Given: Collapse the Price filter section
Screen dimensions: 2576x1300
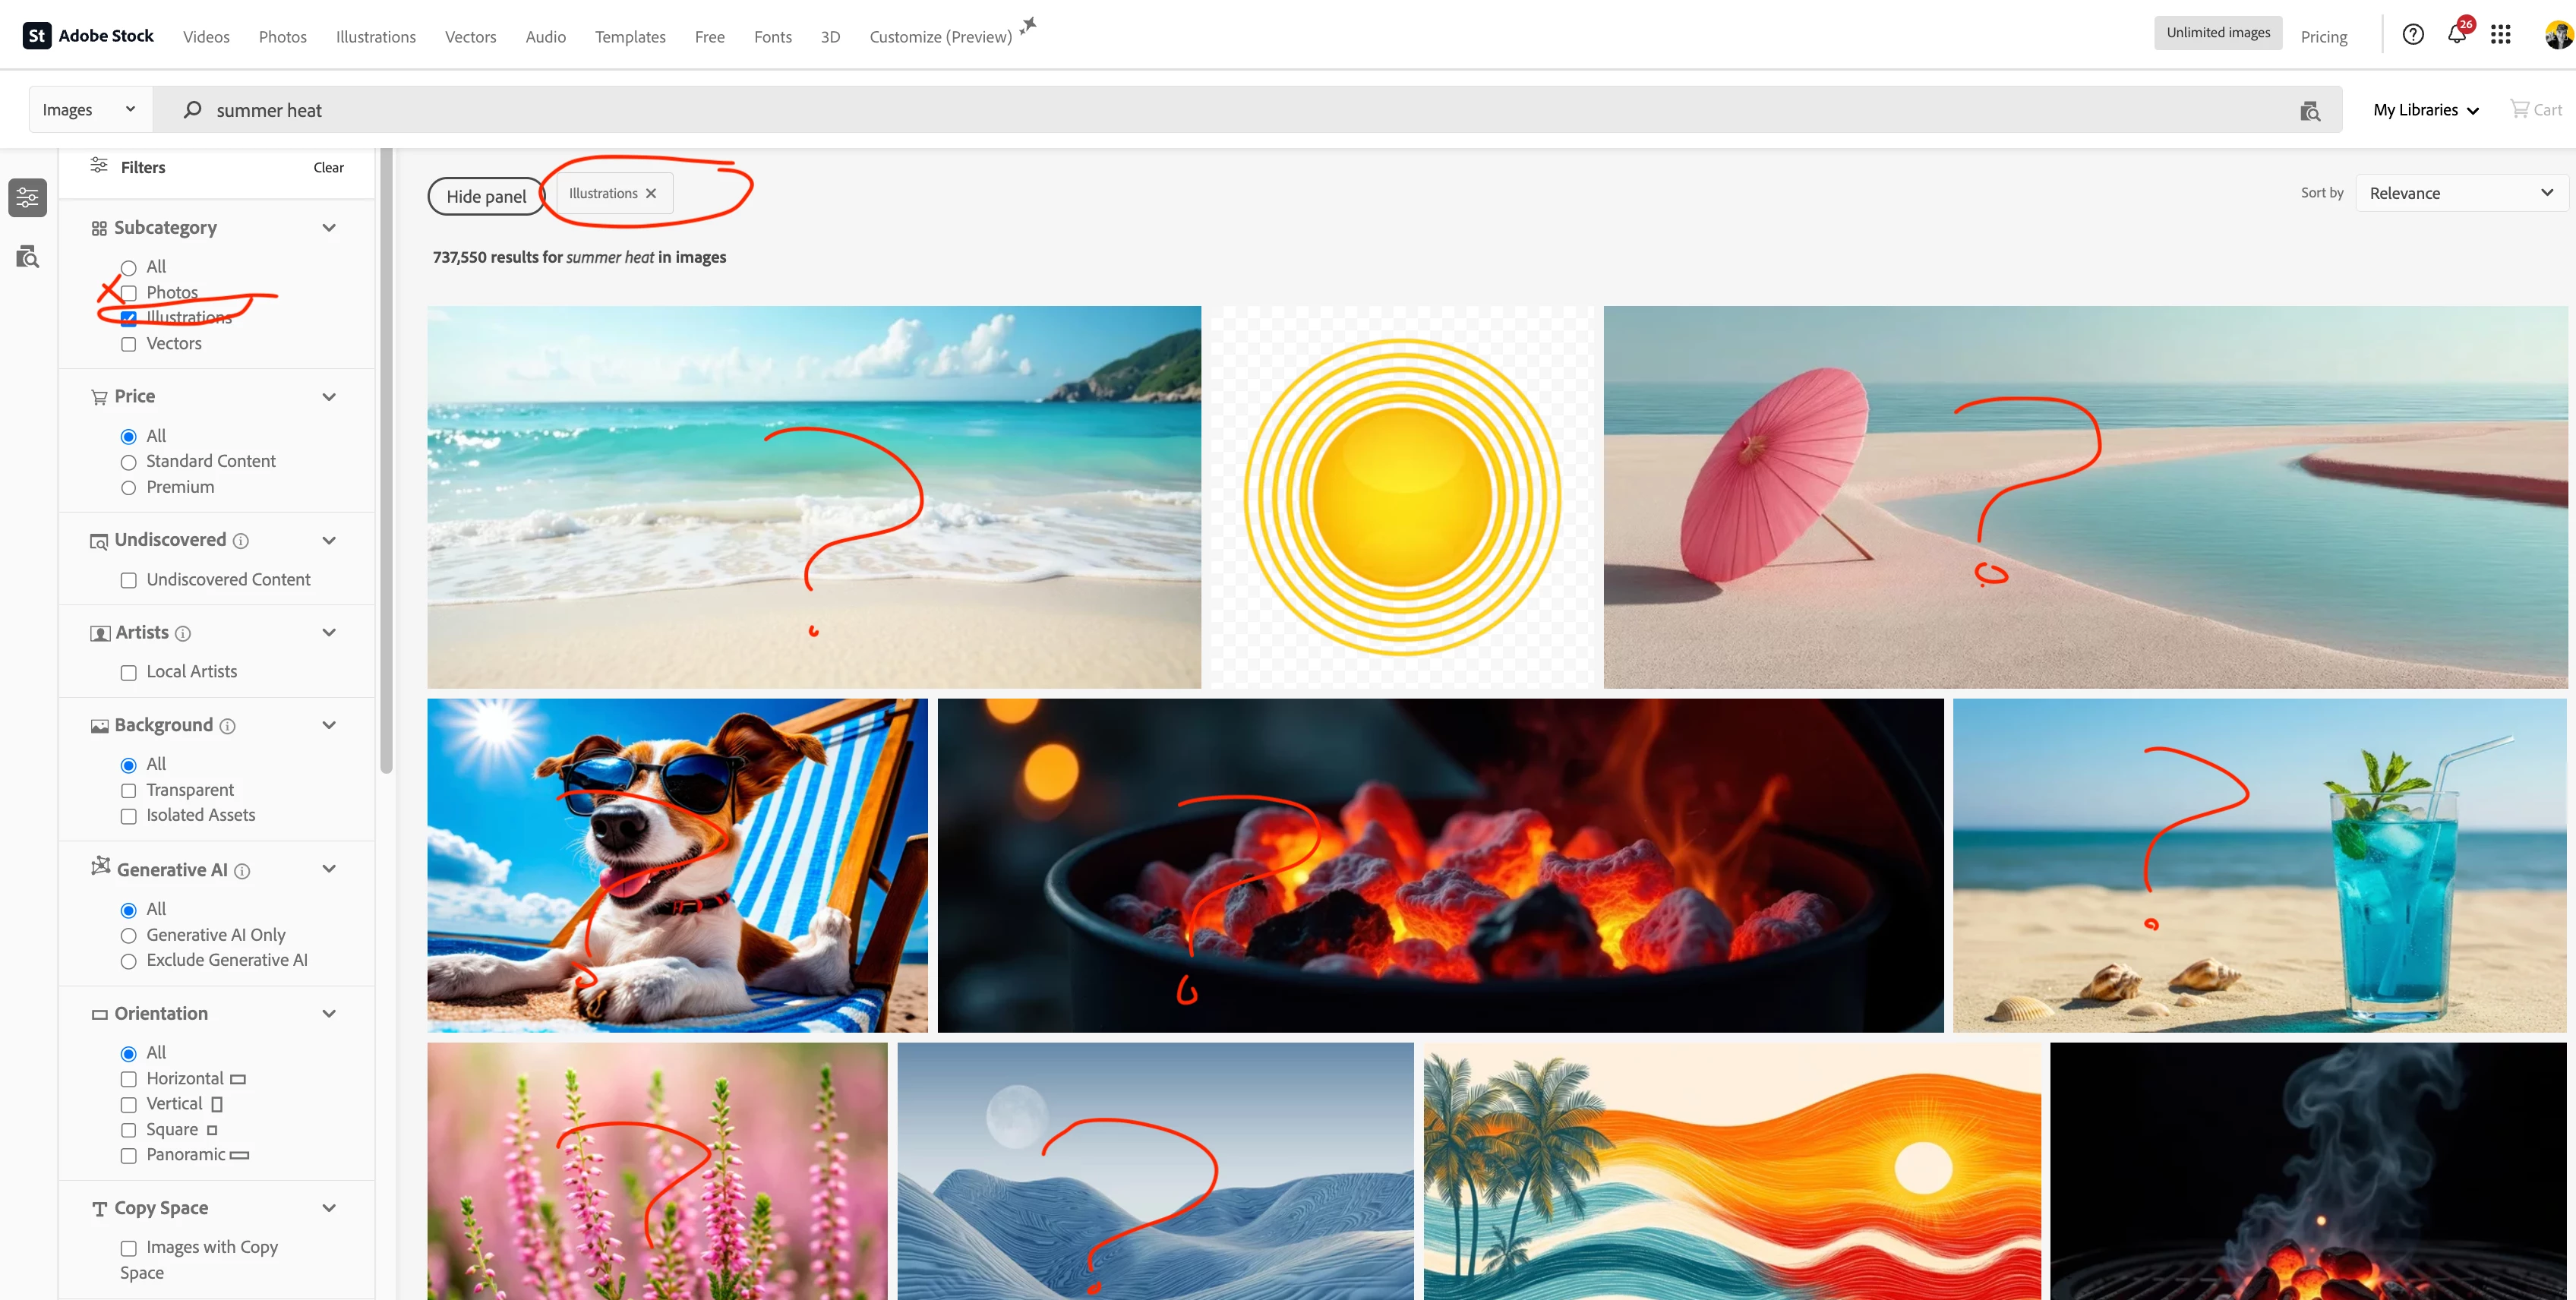Looking at the screenshot, I should pyautogui.click(x=329, y=397).
